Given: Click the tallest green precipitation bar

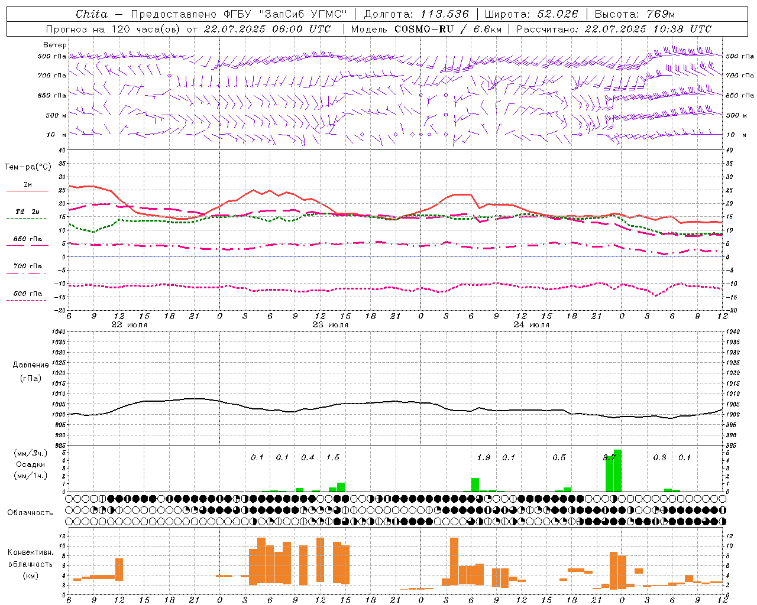Looking at the screenshot, I should 617,470.
